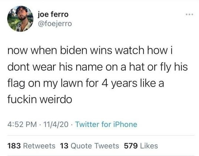Click the tweet line mentioning 4 years
This screenshot has width=199, height=156.
pyautogui.click(x=86, y=83)
